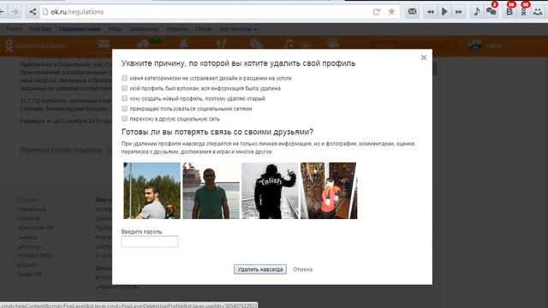The width and height of the screenshot is (548, 308).
Task: Close the delete-profile dialog with X
Action: click(x=424, y=57)
